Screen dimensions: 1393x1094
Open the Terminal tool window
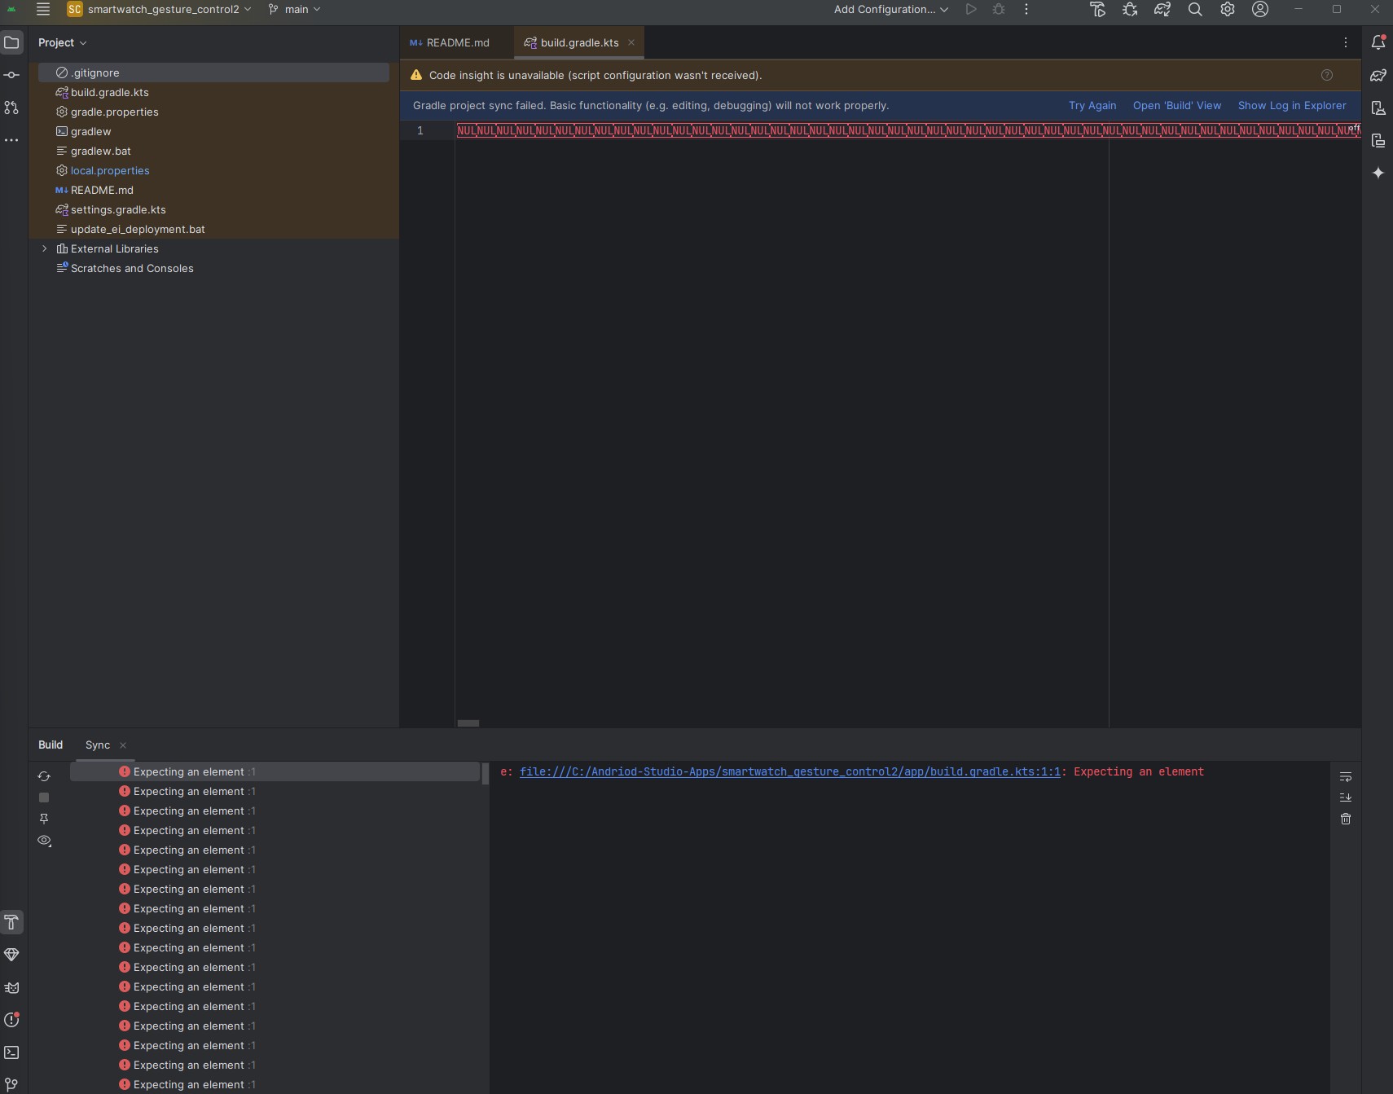(11, 1052)
